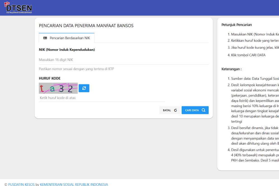The height and width of the screenshot is (186, 279).
Task: Click the Pencarian Data Penerima Manfaat Bansos heading
Action: (x=86, y=26)
